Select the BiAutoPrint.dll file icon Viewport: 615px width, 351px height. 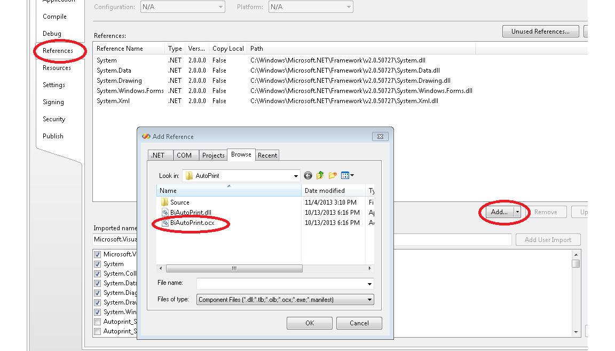coord(165,213)
